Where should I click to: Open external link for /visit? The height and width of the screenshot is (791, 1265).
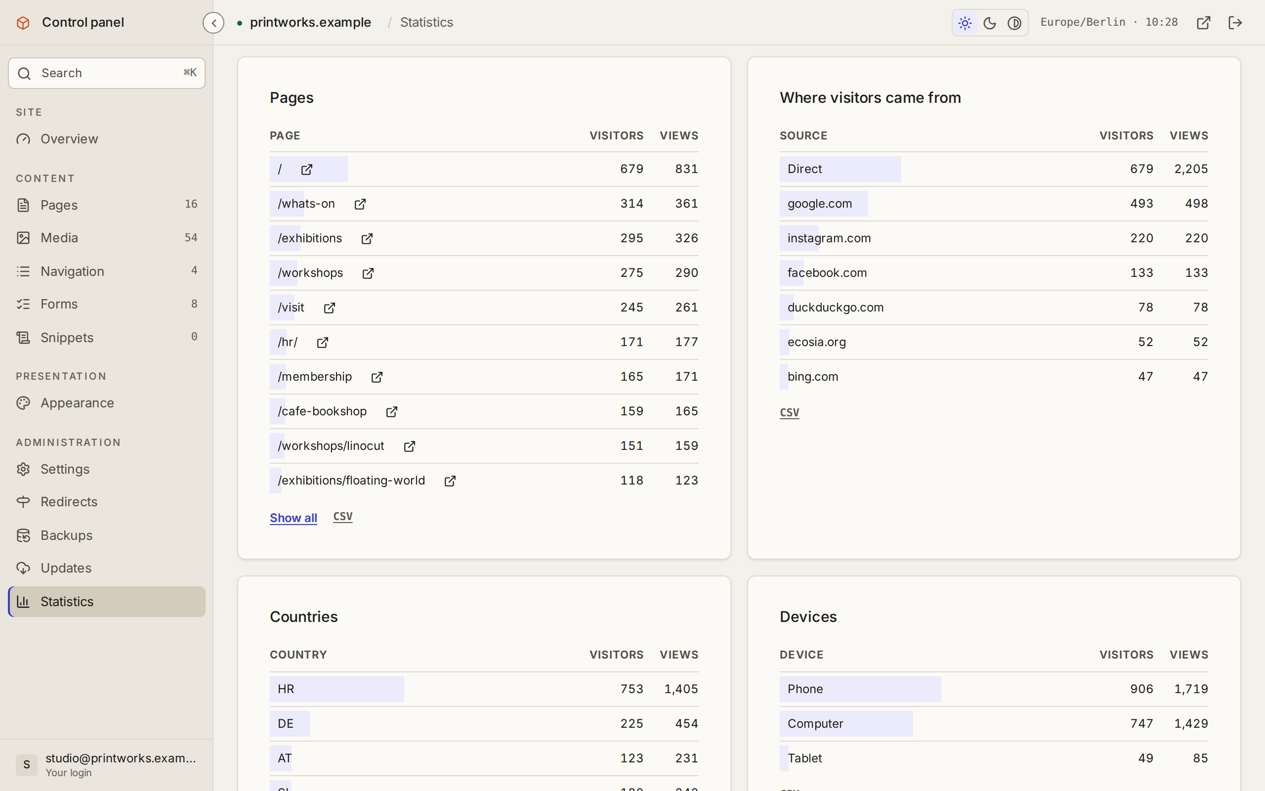(329, 308)
